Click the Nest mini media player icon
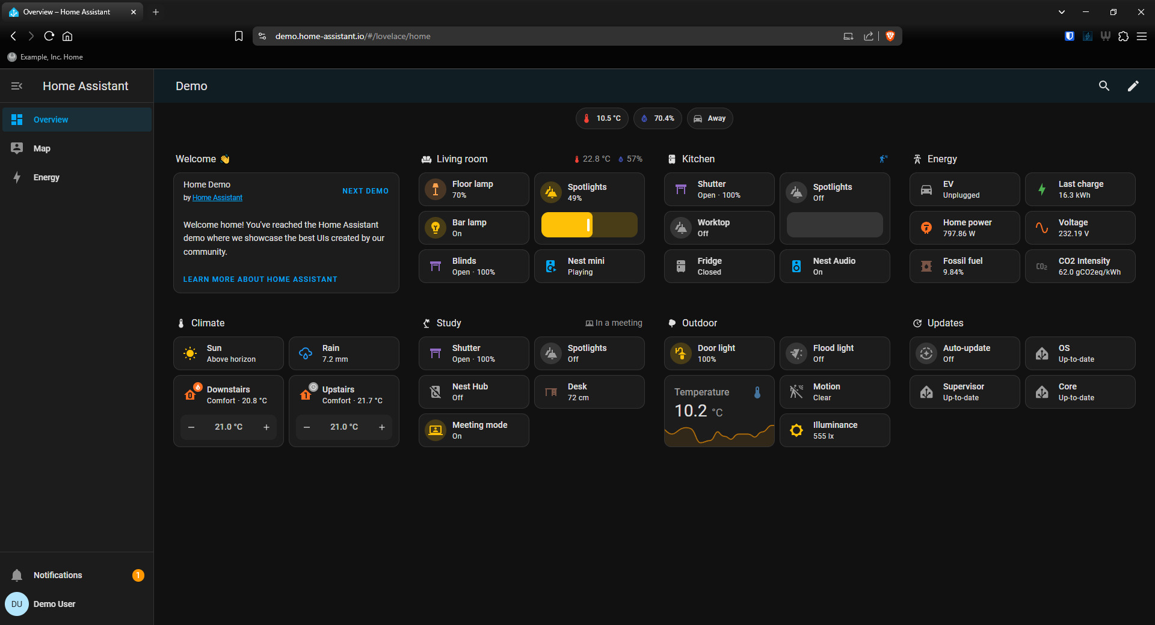This screenshot has width=1155, height=625. [550, 266]
